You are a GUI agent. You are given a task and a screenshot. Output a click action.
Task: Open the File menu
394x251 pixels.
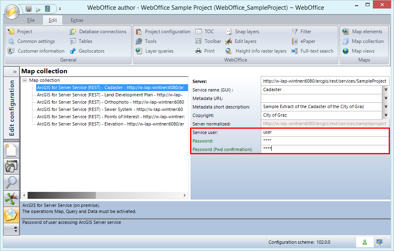30,20
